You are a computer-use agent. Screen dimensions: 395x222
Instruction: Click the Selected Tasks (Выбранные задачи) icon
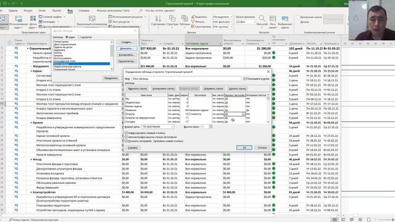point(285,18)
